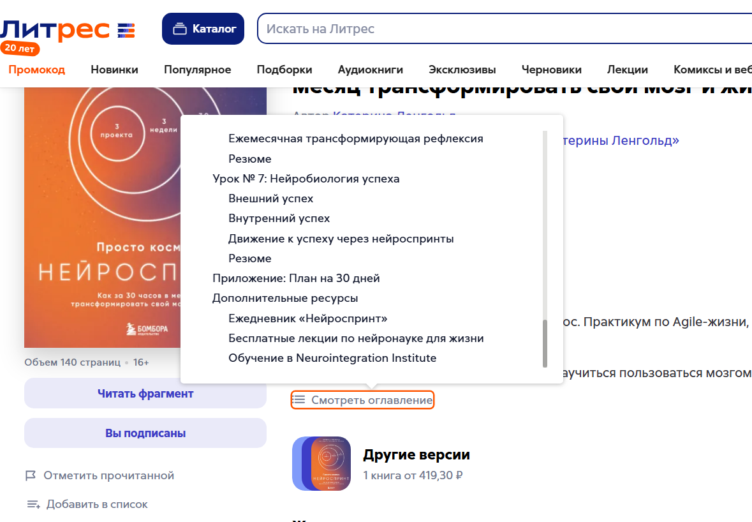The image size is (752, 522).
Task: Toggle Смотреть оглавление contents button
Action: [362, 399]
